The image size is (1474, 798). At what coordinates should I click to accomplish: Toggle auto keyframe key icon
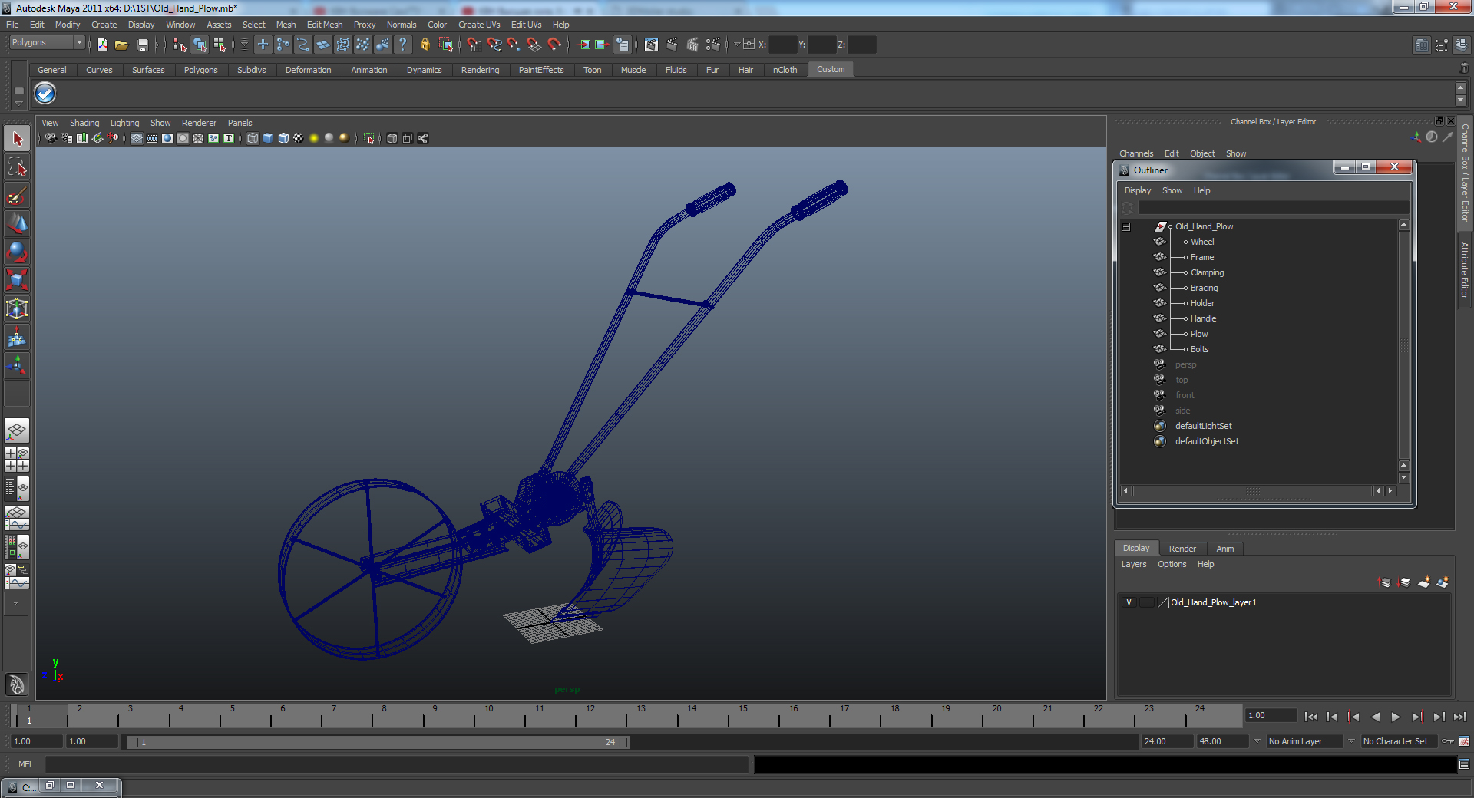coord(1448,741)
